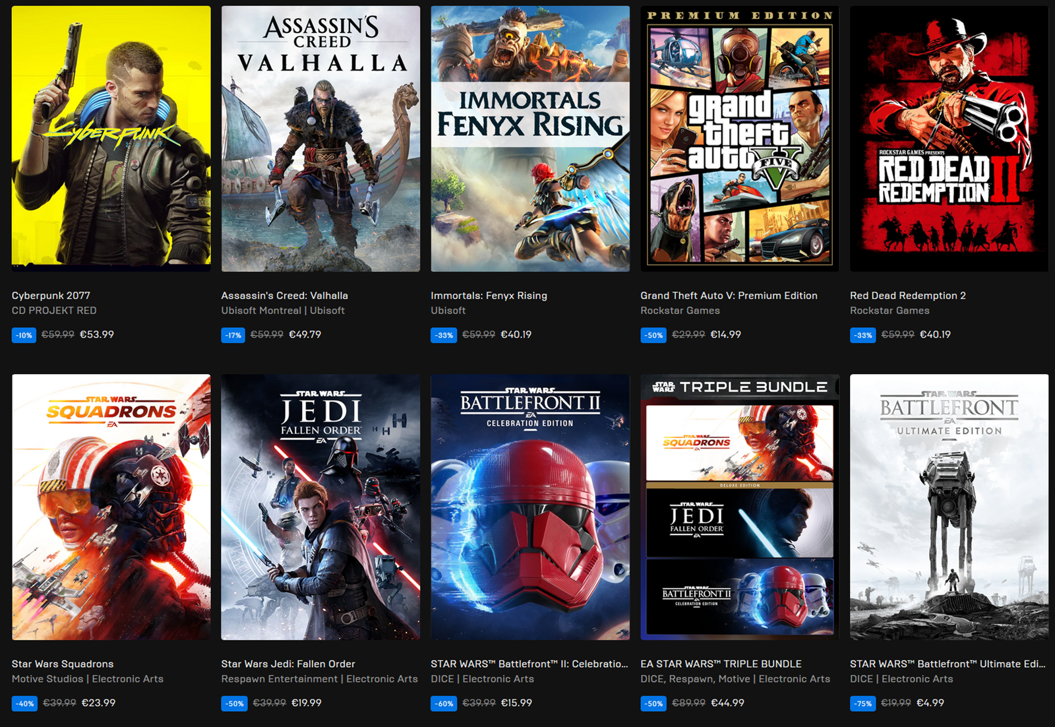The width and height of the screenshot is (1055, 727).
Task: Click the -10% discount badge on Cyberpunk 2077
Action: pos(24,335)
